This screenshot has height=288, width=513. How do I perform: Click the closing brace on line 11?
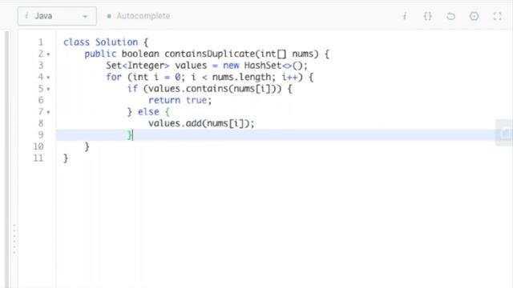click(x=66, y=158)
